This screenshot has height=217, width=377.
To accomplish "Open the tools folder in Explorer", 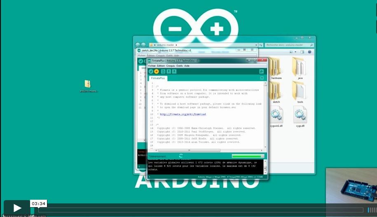I will pyautogui.click(x=300, y=92).
